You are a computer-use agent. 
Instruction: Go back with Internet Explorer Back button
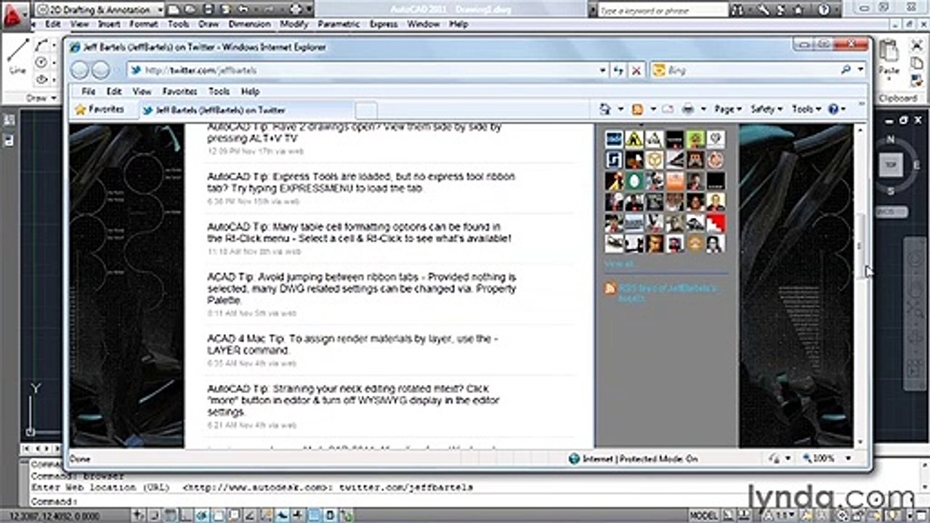tap(79, 70)
